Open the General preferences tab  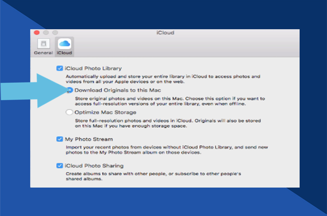pos(44,47)
